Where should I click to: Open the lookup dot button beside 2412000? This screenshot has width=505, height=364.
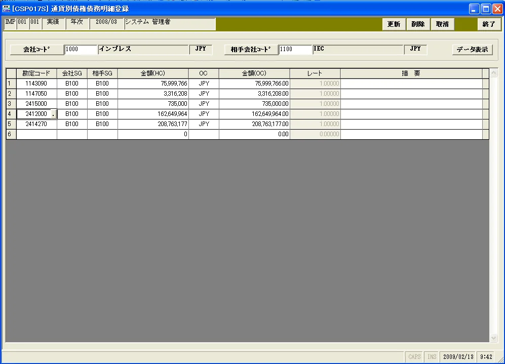coord(54,114)
